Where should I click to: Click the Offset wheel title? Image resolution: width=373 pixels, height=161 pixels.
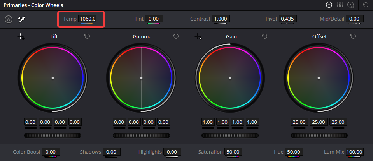[x=319, y=36]
